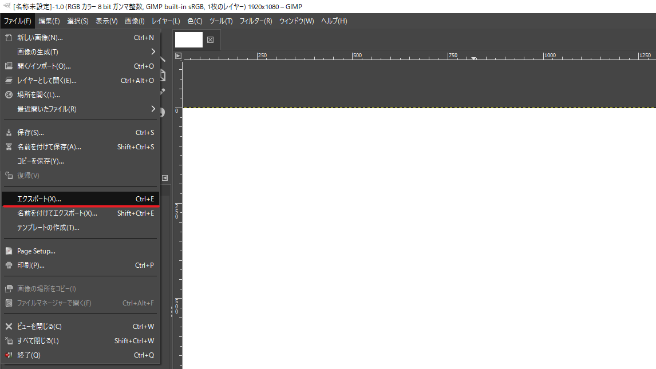This screenshot has height=369, width=656.
Task: Choose テンプレートの作成(T)... entry
Action: click(80, 227)
